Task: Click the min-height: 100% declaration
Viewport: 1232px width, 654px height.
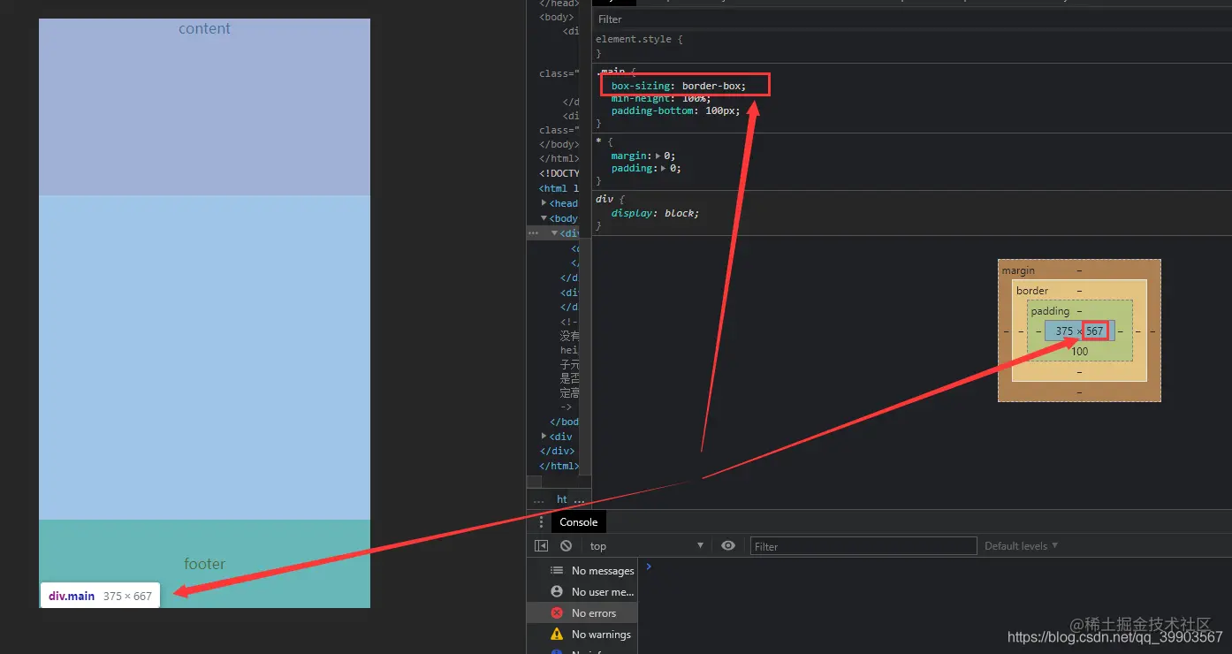Action: (661, 98)
